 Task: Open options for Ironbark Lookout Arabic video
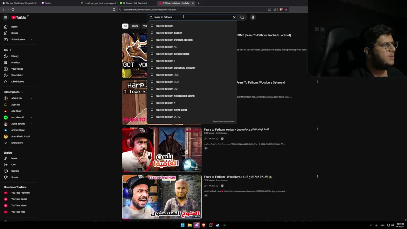[x=317, y=129]
